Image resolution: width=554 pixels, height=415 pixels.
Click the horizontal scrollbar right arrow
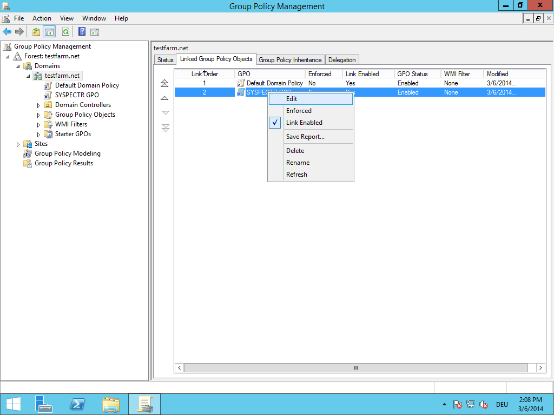tap(540, 367)
